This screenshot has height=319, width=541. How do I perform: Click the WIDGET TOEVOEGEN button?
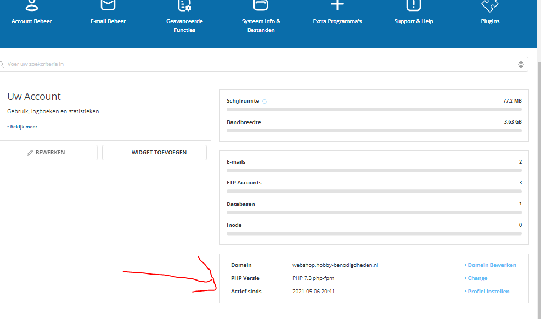(x=154, y=153)
